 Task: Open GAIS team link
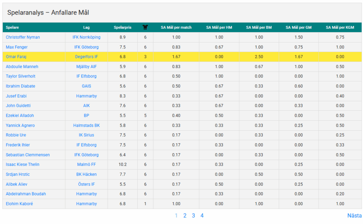coord(86,86)
